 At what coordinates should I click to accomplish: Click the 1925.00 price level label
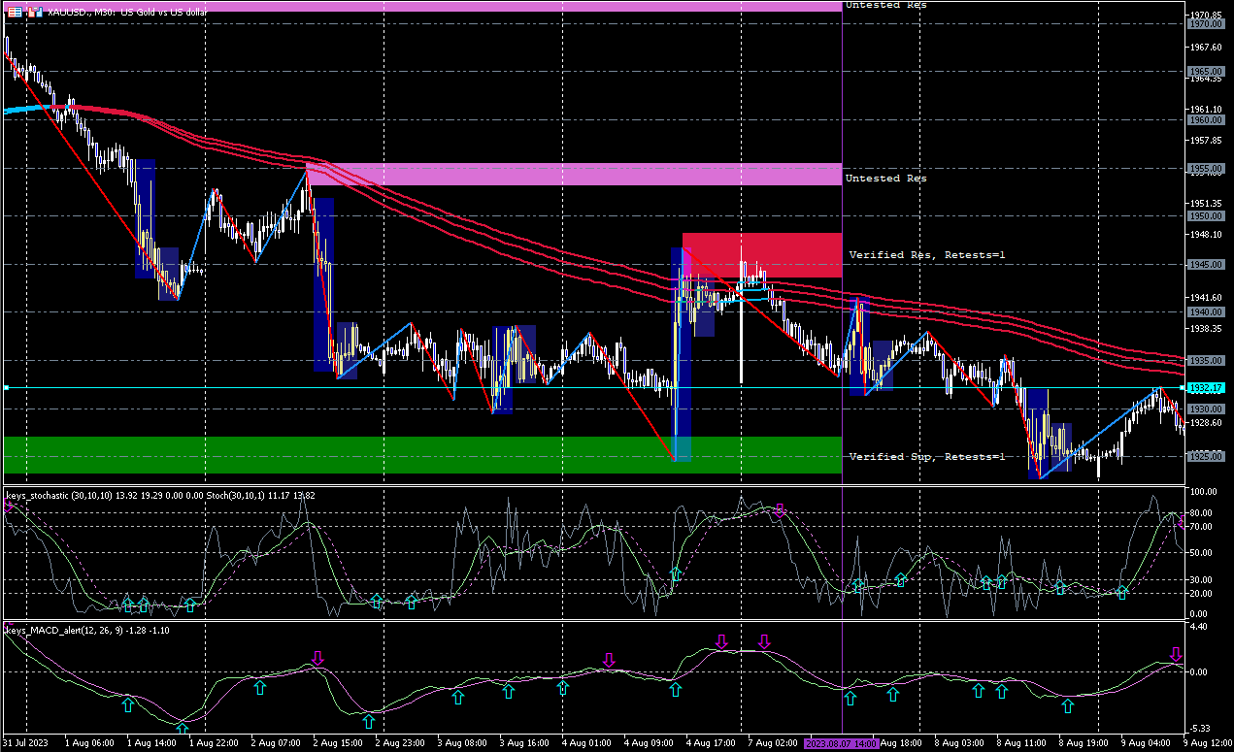coord(1205,456)
